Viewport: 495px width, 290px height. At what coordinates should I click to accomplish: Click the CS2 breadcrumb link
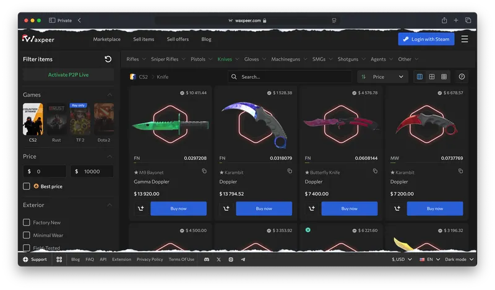[143, 77]
